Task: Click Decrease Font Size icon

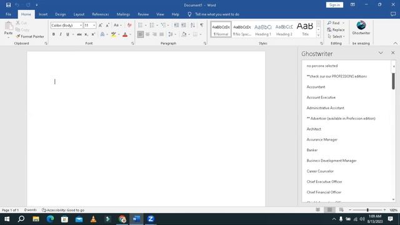Action: (107, 25)
